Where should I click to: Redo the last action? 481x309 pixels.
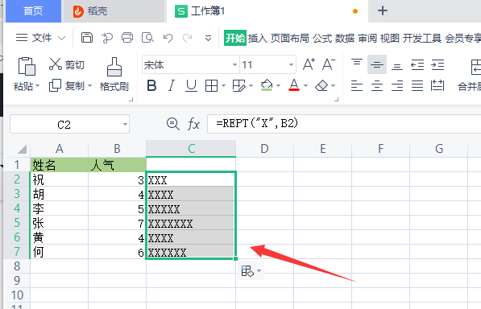[187, 38]
